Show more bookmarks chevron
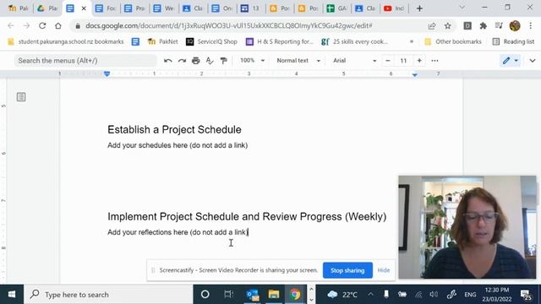541x304 pixels. tap(412, 41)
